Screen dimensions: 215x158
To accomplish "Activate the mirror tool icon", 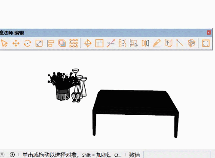I will 145,43.
